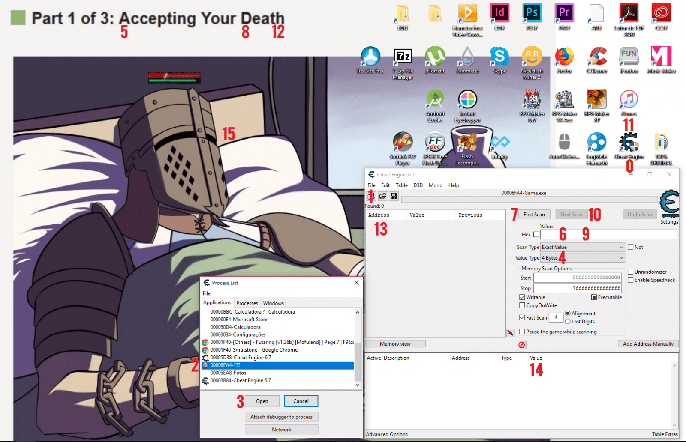The image size is (686, 442).
Task: Open the D3D menu
Action: point(418,185)
